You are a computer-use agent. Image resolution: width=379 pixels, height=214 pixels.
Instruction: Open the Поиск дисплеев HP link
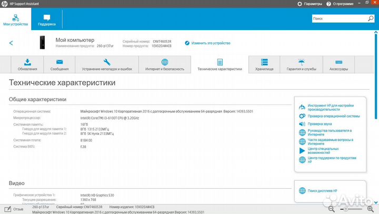coord(322,190)
